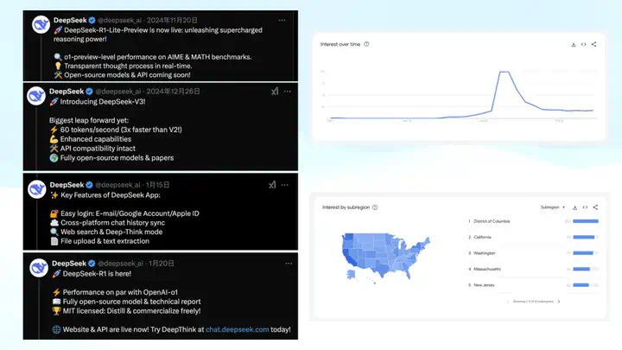Screen dimensions: 622x350
Task: Open help icon next to Interest over time
Action: [x=366, y=44]
